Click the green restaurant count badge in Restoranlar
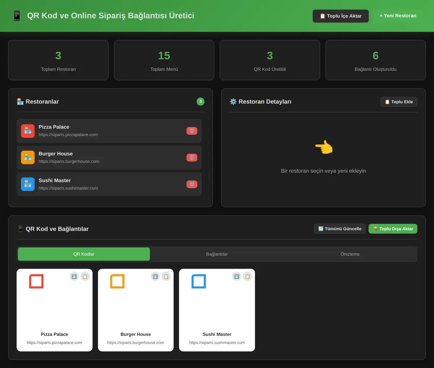Screen dimensions: 434x368 coord(200,101)
